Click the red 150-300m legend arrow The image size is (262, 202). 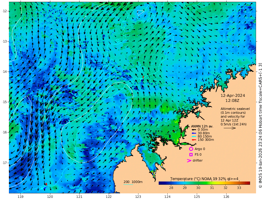pyautogui.click(x=194, y=140)
